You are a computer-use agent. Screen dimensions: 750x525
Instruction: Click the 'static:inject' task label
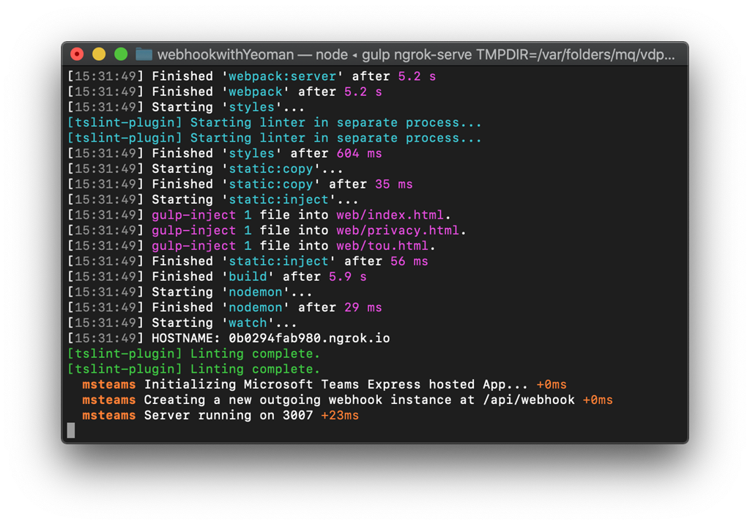277,199
